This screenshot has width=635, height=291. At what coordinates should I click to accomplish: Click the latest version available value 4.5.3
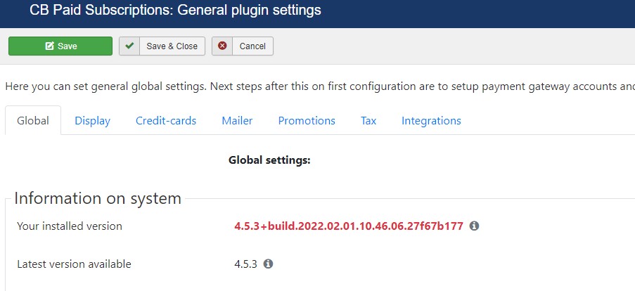point(245,264)
